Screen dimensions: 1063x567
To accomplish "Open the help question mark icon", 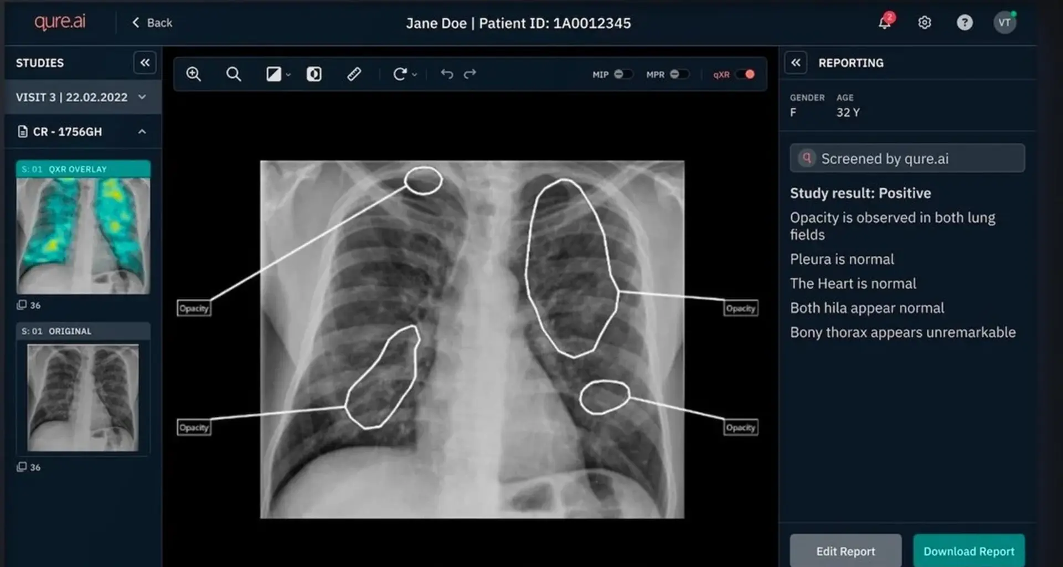I will click(x=964, y=23).
